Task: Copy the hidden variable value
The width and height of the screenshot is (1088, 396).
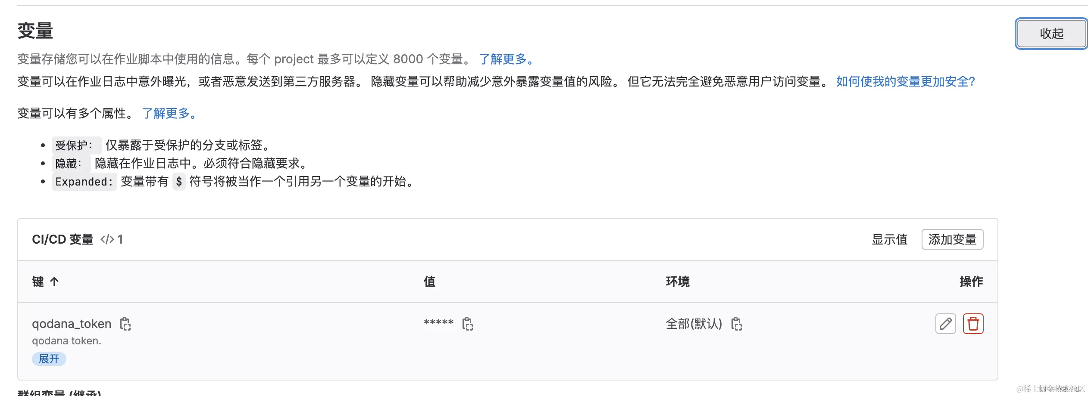Action: [468, 324]
